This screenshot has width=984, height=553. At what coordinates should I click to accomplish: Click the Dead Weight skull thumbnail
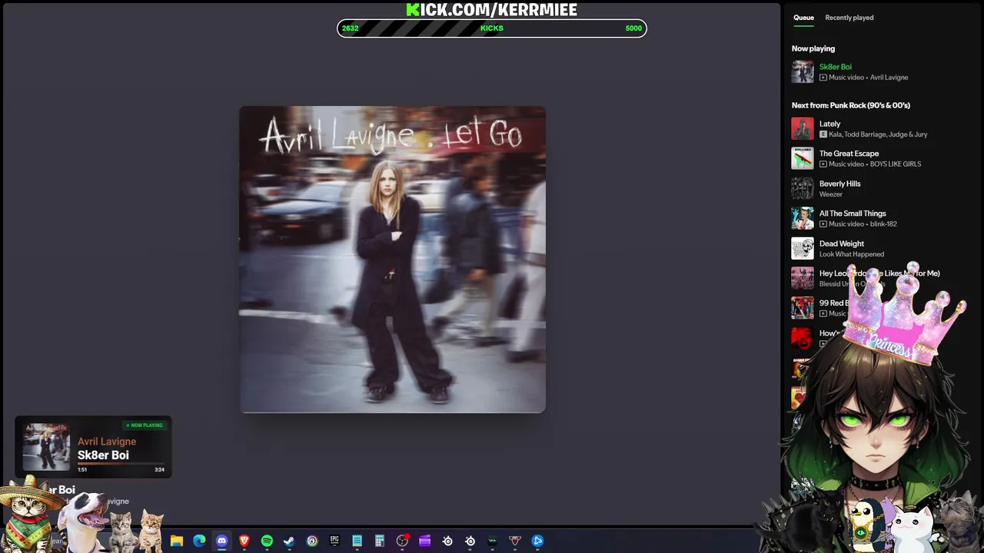coord(803,248)
